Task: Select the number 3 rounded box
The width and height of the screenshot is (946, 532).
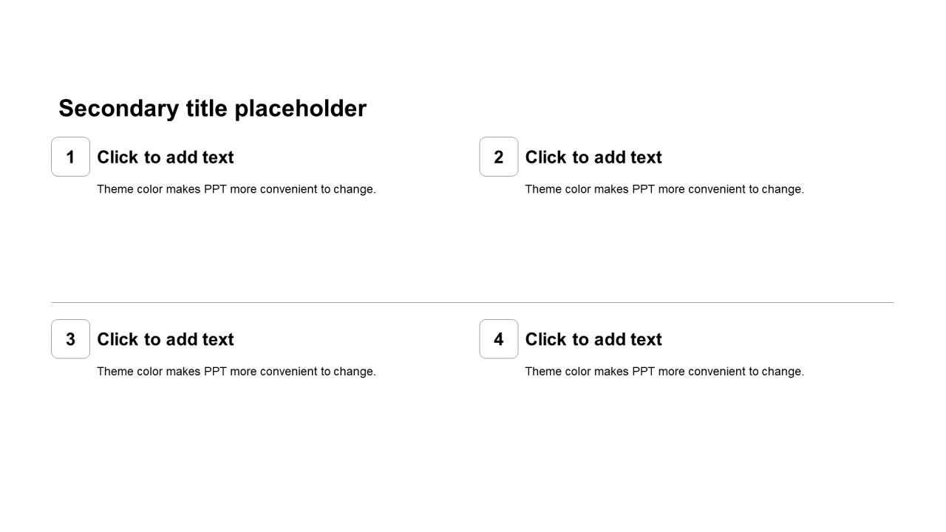Action: point(71,339)
